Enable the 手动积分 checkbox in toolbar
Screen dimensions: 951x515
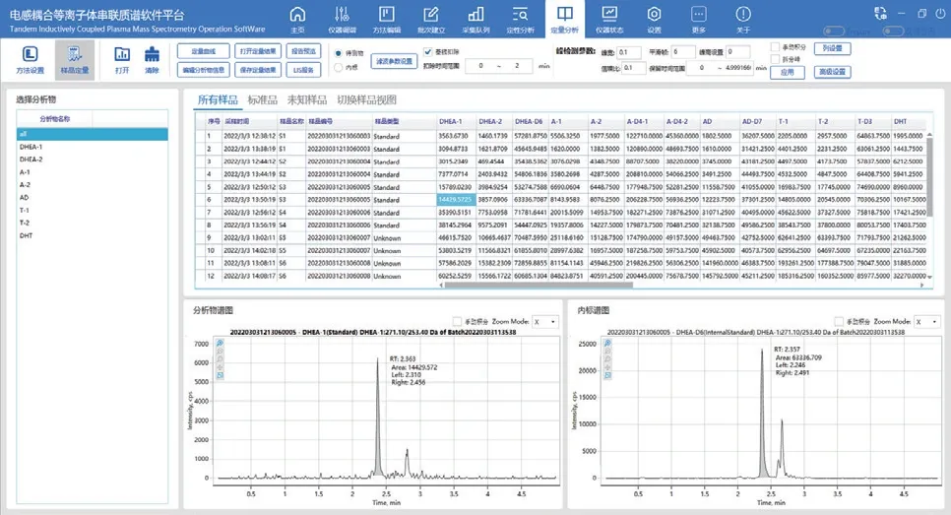click(x=775, y=46)
